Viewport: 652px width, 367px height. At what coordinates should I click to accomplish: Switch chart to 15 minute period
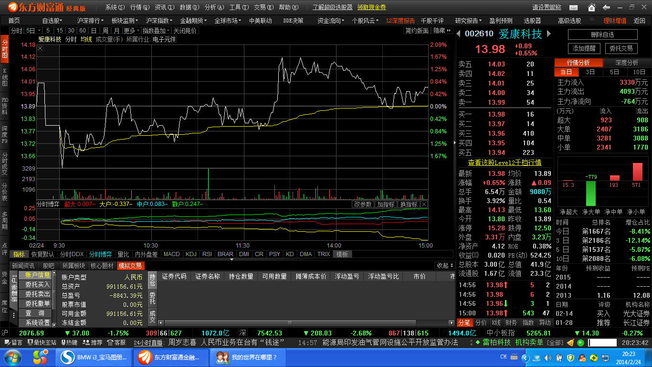tap(59, 30)
